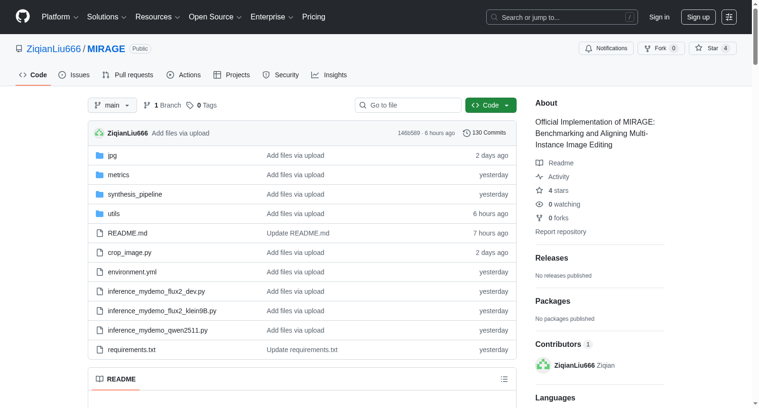The height and width of the screenshot is (408, 759).
Task: Open the Update README.md commit message
Action: coord(298,233)
